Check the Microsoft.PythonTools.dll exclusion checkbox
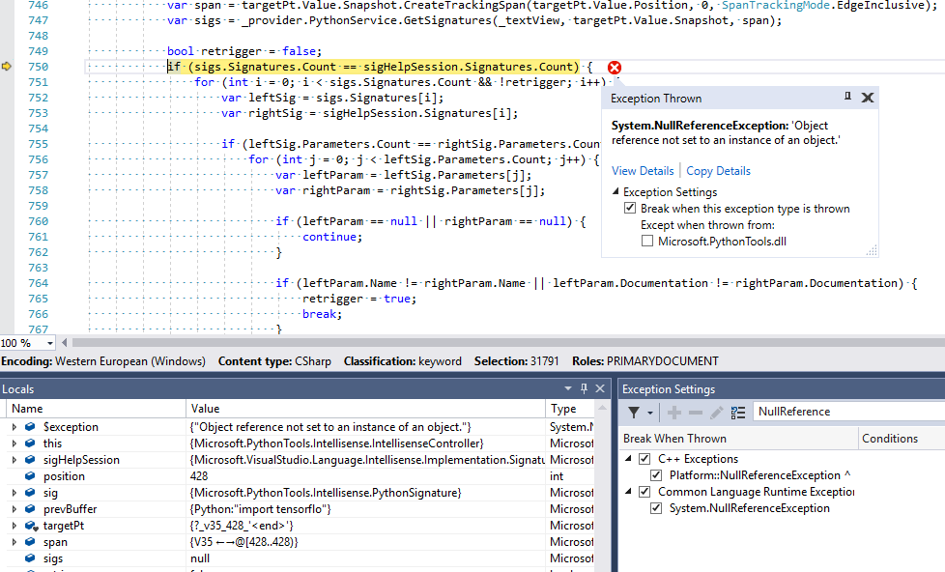The image size is (945, 572). [648, 241]
